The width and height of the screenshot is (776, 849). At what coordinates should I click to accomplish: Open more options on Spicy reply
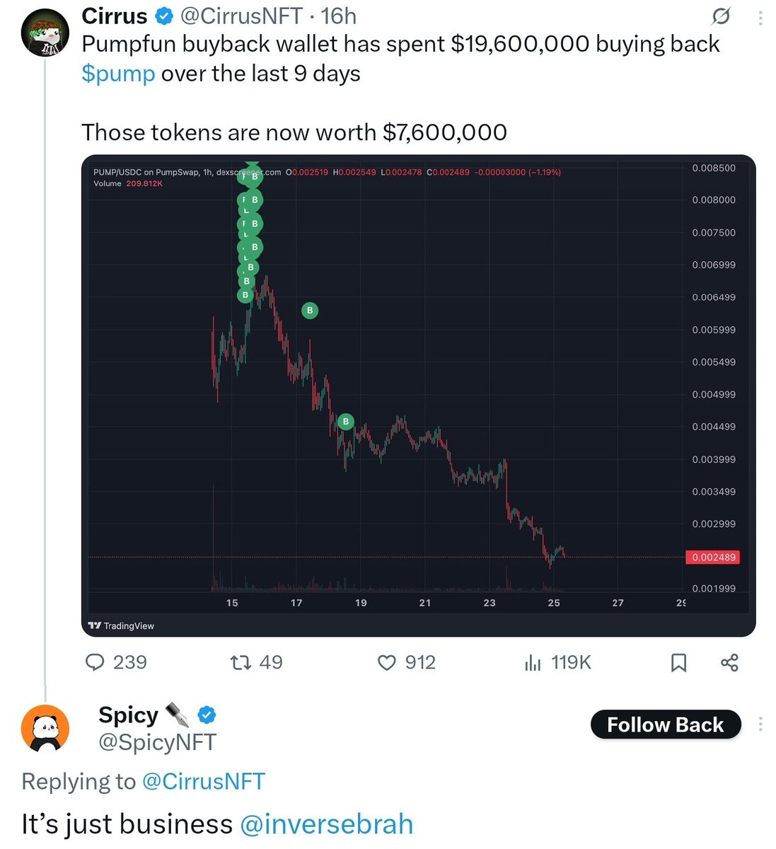click(x=760, y=724)
